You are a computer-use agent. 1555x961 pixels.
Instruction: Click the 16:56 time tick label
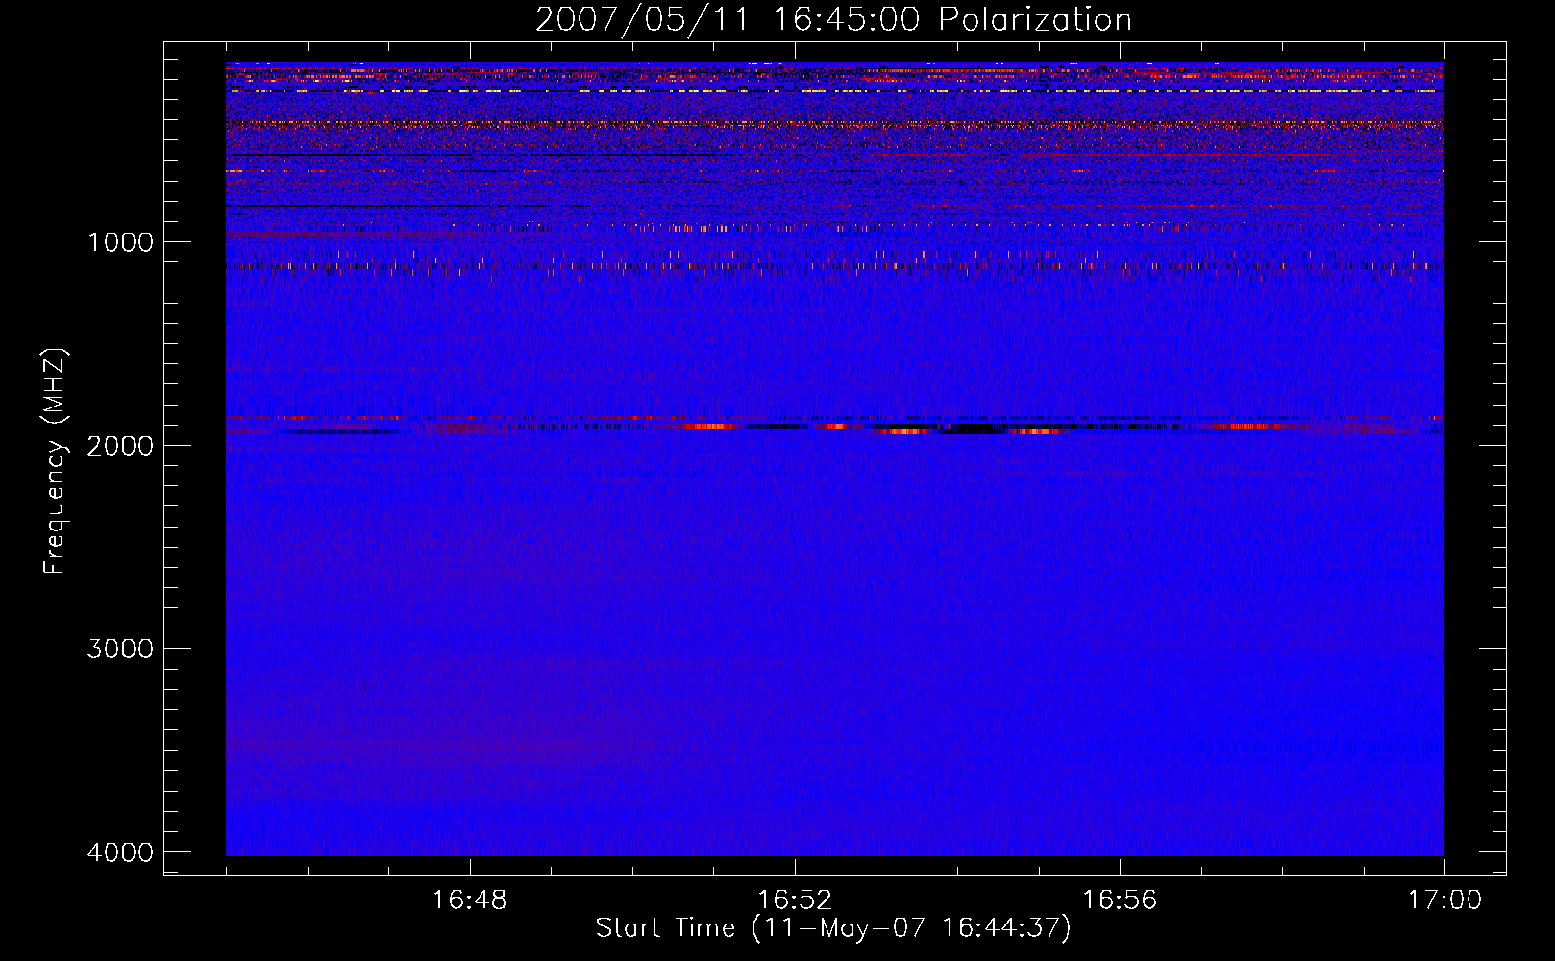pos(1120,900)
